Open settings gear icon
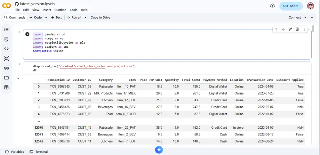Viewport: 320px width, 155px height. click(272, 6)
